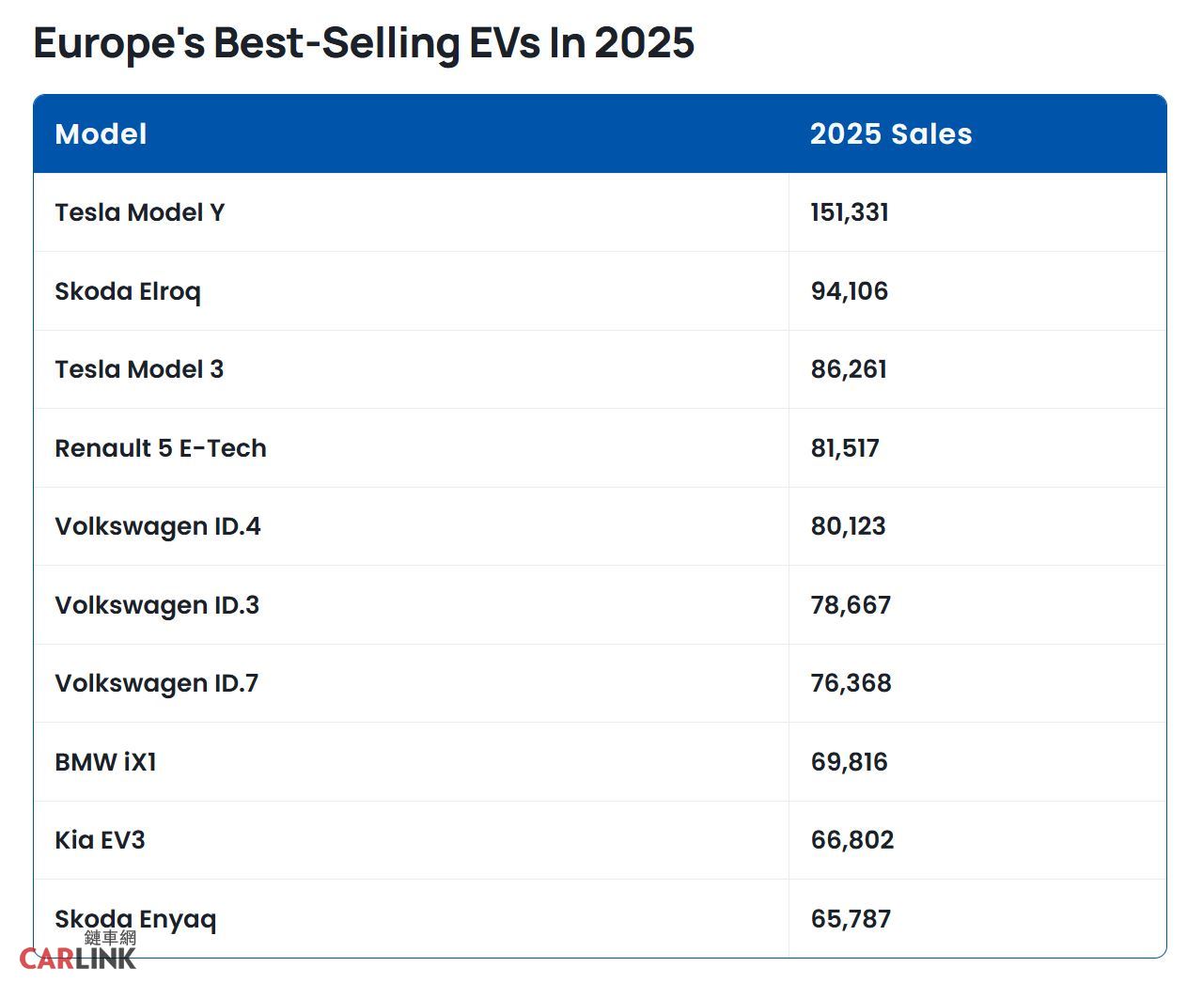Click the Tesla Model Y row name
The image size is (1203, 998).
tap(140, 212)
